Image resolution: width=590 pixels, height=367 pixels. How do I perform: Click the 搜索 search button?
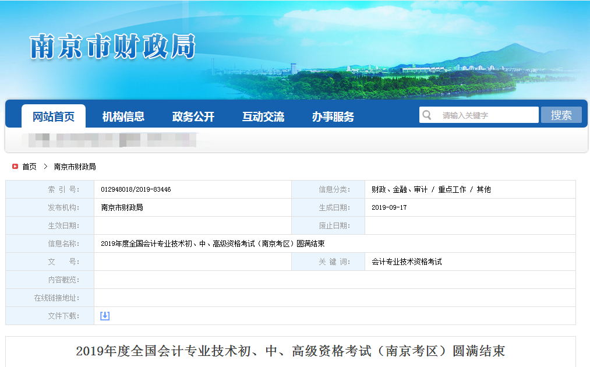tap(561, 115)
